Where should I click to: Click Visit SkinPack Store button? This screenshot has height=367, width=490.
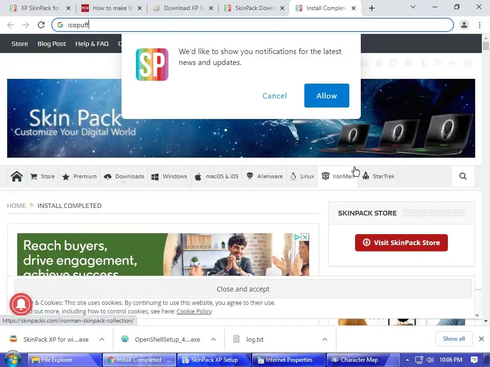401,242
